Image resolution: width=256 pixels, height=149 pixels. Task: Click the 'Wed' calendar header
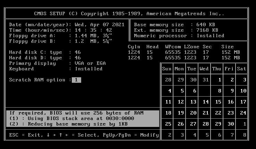pyautogui.click(x=204, y=69)
